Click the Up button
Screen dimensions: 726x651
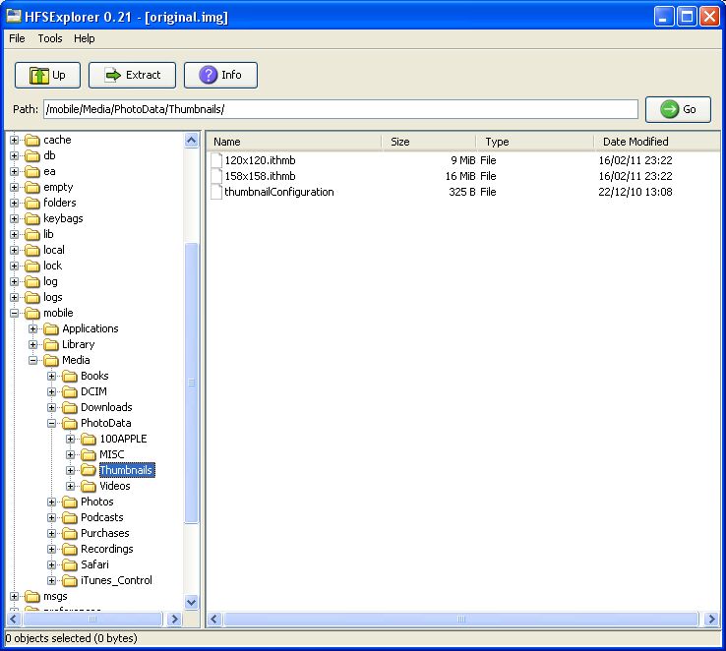click(x=47, y=75)
